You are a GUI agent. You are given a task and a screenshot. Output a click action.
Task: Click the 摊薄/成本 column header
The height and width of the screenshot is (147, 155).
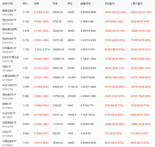86,4
